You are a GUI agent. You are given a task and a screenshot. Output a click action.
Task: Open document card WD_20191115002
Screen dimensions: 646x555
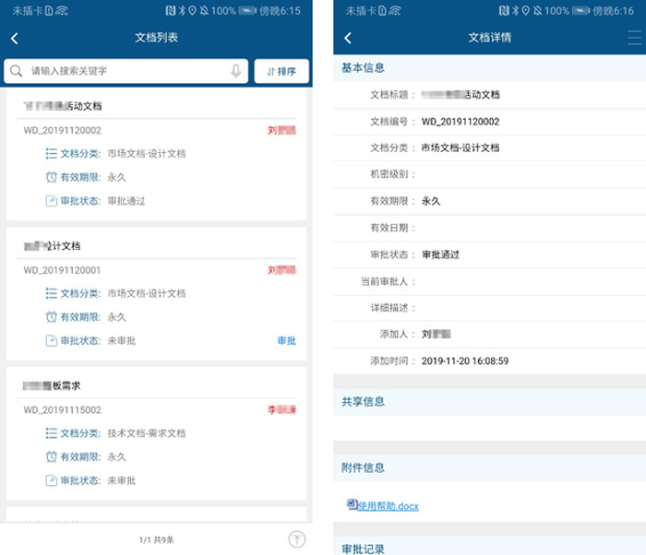click(156, 433)
